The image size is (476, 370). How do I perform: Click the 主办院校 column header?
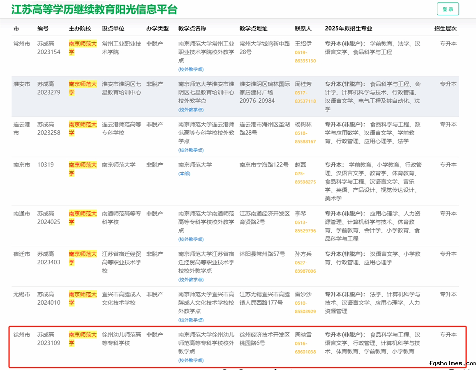(x=80, y=28)
